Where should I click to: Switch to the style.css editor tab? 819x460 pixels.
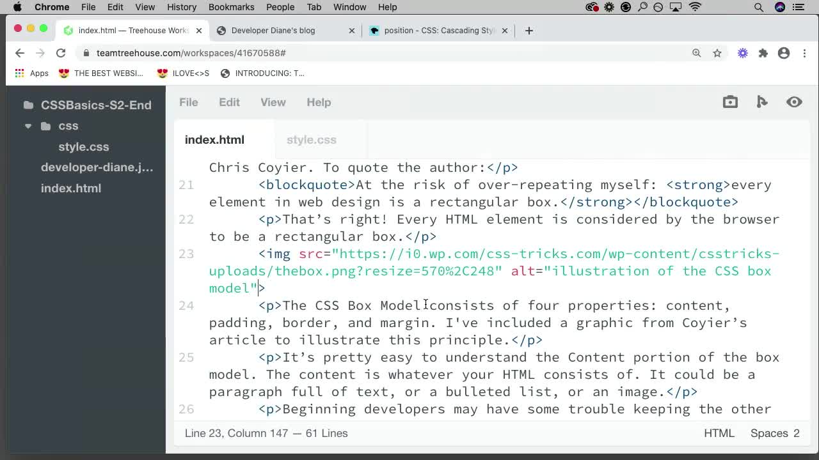pos(312,139)
